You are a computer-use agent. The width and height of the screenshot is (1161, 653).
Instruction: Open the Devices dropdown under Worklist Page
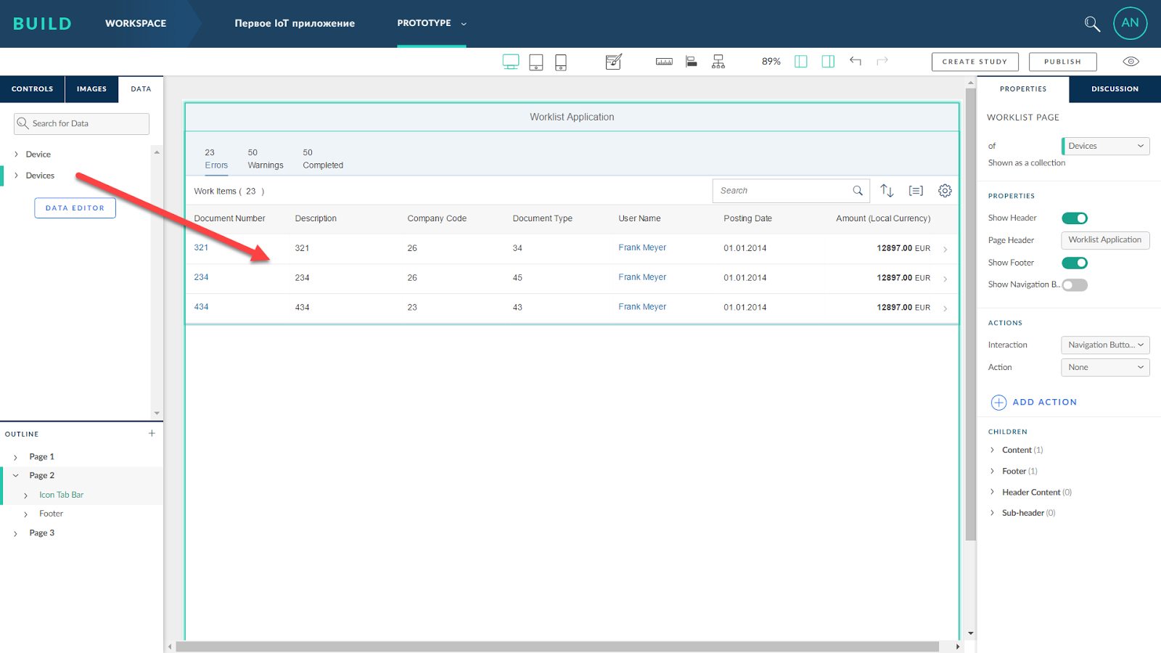(1104, 146)
